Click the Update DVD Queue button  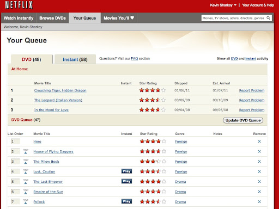[243, 120]
